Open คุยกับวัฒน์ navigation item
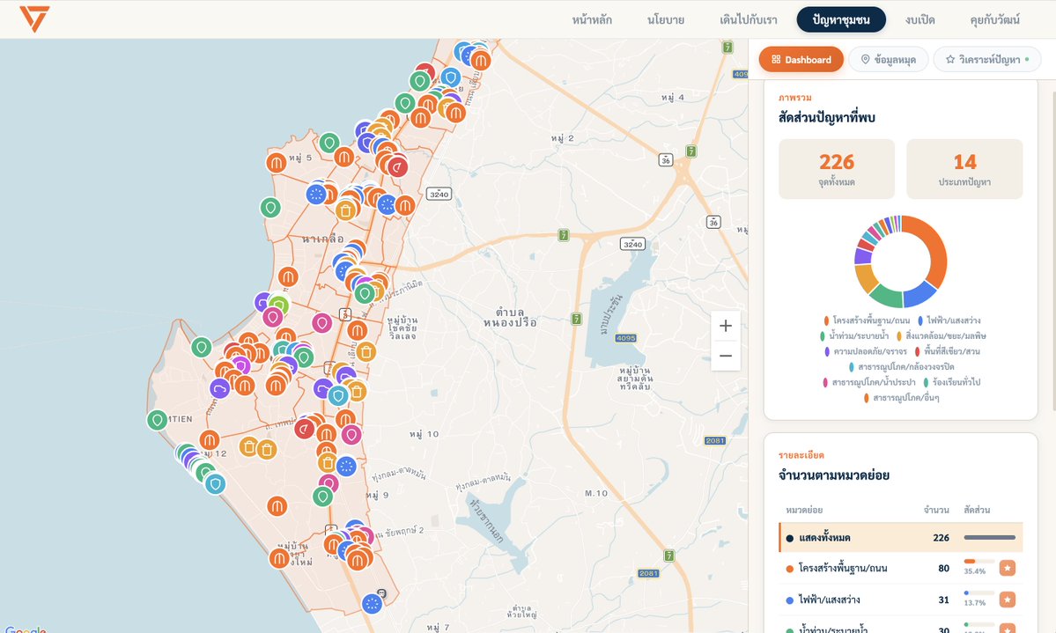 [x=994, y=19]
